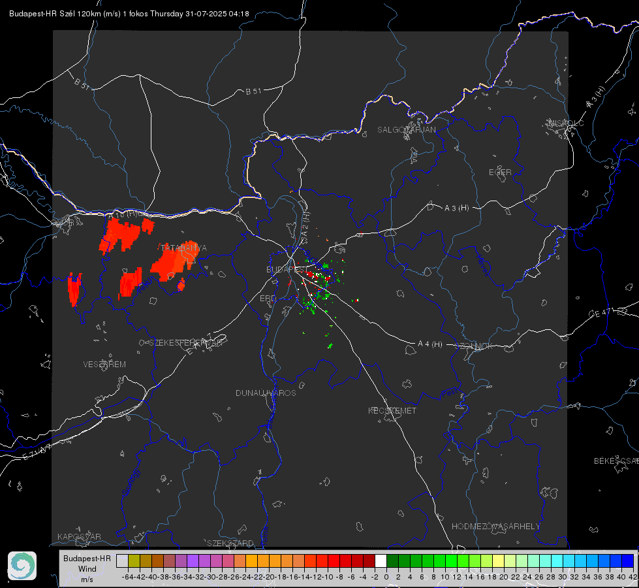Click the A 2 (H) road label north of Budapest
The image size is (639, 588).
(305, 223)
